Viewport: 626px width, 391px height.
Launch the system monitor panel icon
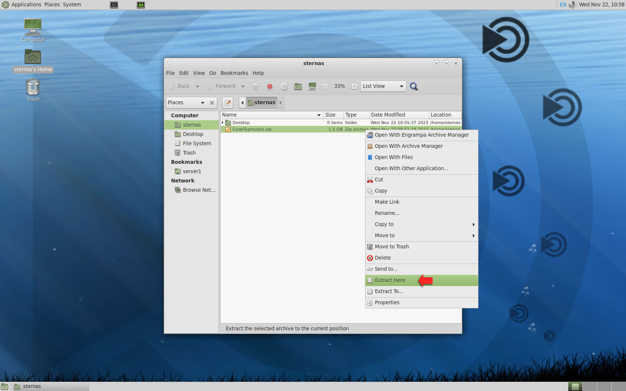(141, 5)
